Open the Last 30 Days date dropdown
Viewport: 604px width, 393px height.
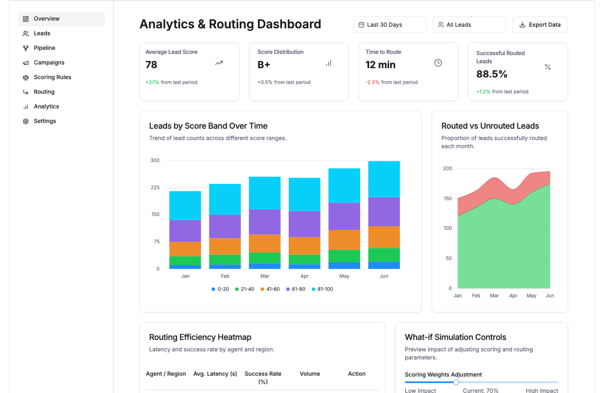pyautogui.click(x=389, y=25)
